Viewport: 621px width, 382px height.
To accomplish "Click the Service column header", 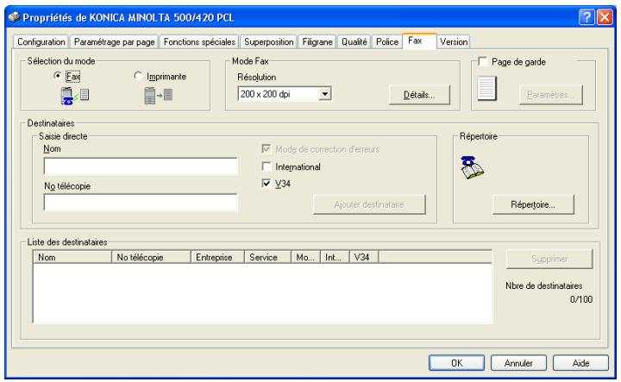I will [267, 257].
